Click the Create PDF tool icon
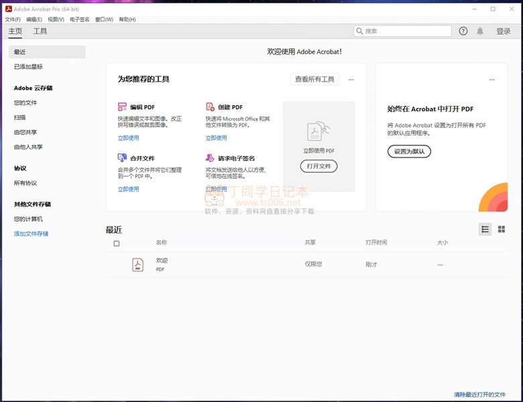This screenshot has width=523, height=402. pos(210,107)
